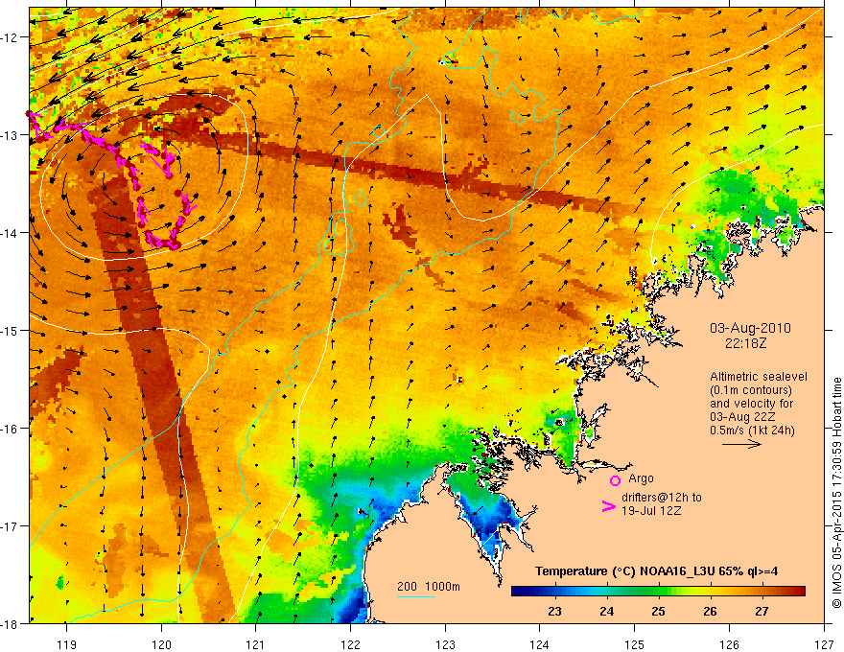This screenshot has width=844, height=652.
Task: Click longitude axis label '122'
Action: (350, 644)
